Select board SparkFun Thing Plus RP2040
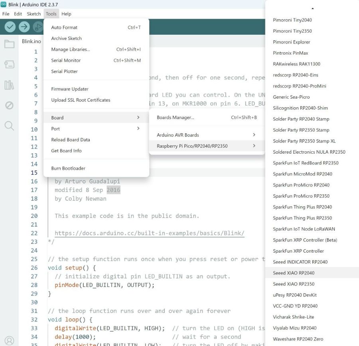Screen dimensions: 359x346 point(312,207)
